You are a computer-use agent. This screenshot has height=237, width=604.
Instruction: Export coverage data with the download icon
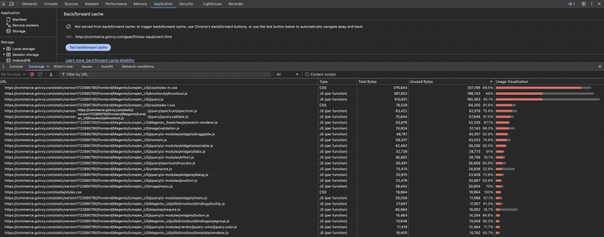[x=51, y=74]
